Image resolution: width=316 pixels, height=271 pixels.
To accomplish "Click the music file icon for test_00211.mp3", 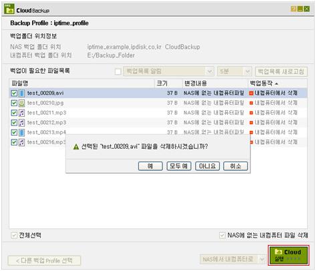I will [x=21, y=113].
